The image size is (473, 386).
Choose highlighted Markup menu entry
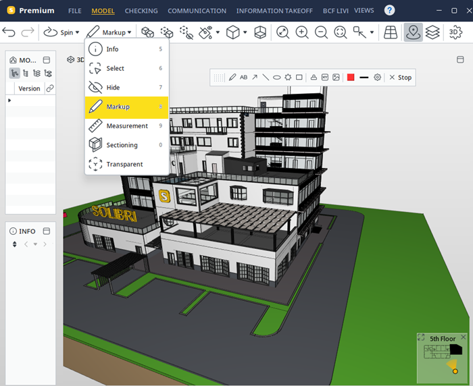click(x=127, y=107)
